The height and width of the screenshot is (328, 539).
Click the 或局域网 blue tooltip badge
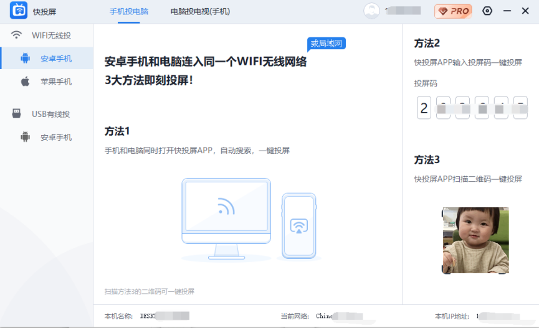click(327, 44)
